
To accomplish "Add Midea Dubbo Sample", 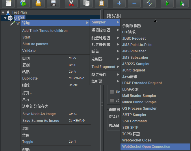I will 155,102.
